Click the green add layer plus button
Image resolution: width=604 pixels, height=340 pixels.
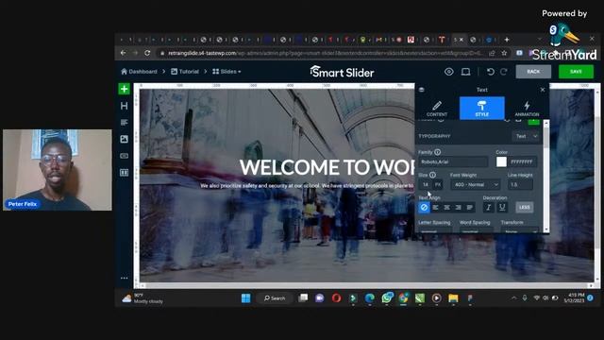point(124,89)
